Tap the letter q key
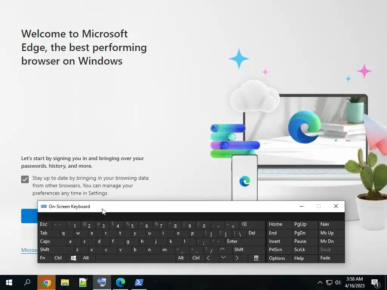The image size is (387, 290). click(x=67, y=233)
